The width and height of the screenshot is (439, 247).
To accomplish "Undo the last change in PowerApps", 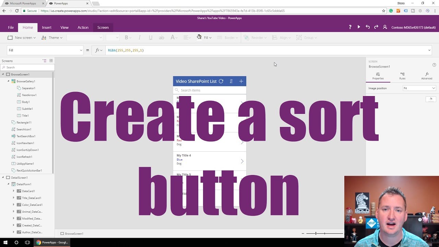I will click(368, 27).
